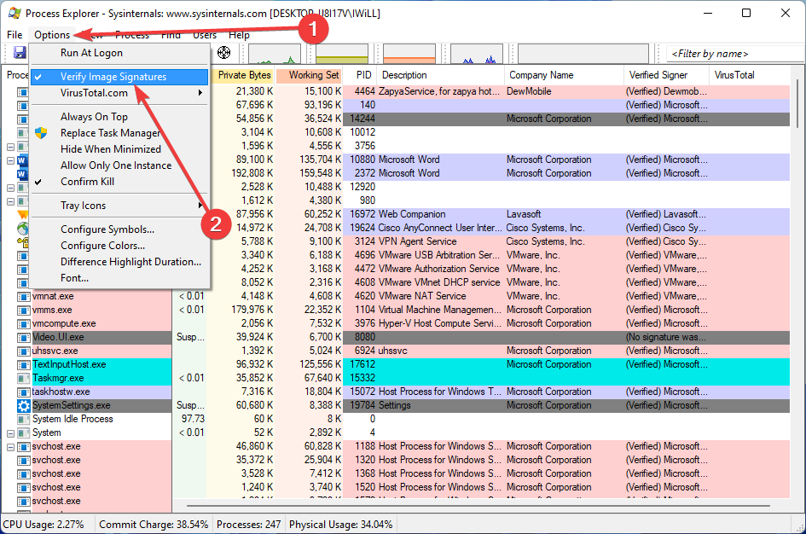Viewport: 806px width, 534px height.
Task: Click '(No signature was...' verified signer cell
Action: [666, 338]
